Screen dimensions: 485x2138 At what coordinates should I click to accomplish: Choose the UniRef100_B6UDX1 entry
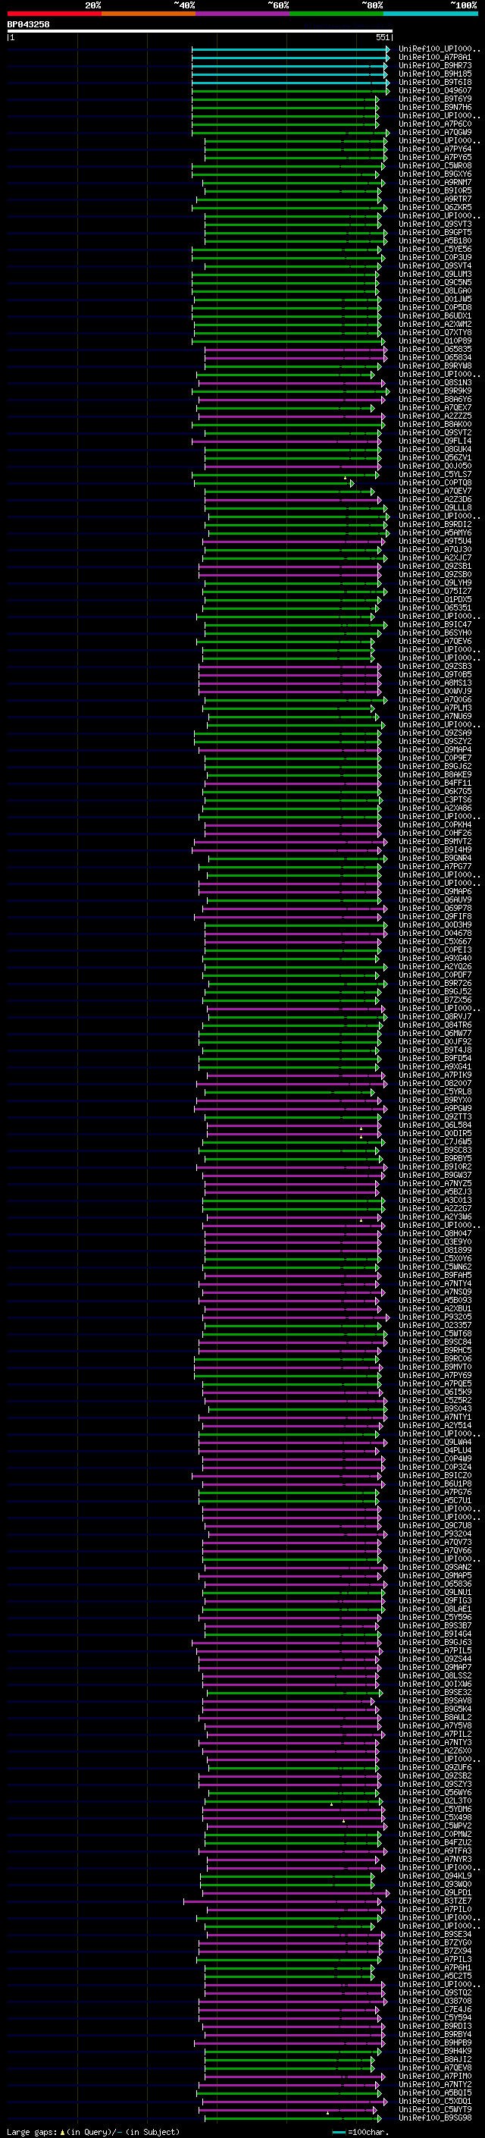tap(435, 316)
